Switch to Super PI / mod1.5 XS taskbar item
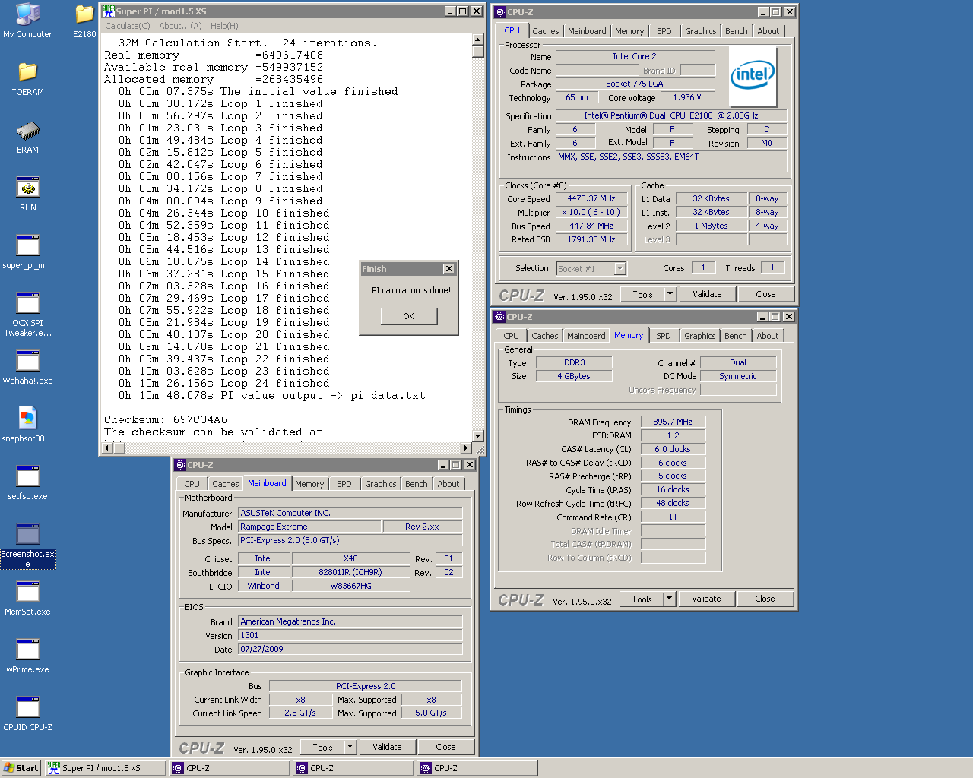 tap(105, 768)
